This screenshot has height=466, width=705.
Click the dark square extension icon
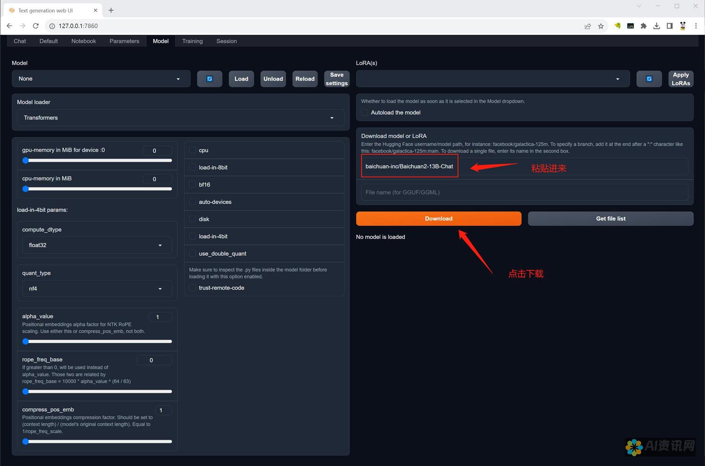(x=631, y=26)
